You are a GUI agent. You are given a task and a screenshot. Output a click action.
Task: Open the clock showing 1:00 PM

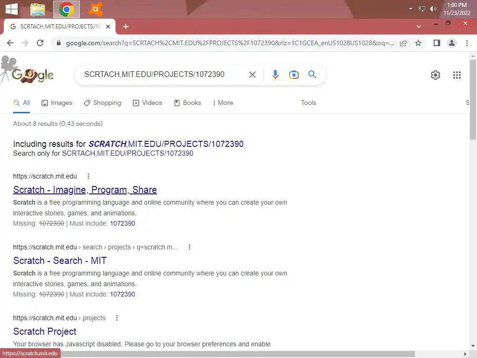click(457, 9)
